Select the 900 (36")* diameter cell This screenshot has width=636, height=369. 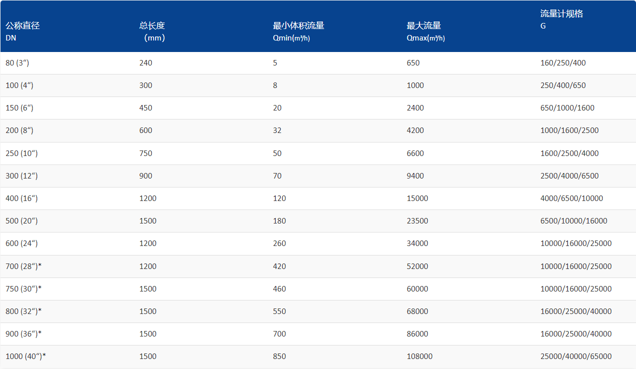(24, 334)
